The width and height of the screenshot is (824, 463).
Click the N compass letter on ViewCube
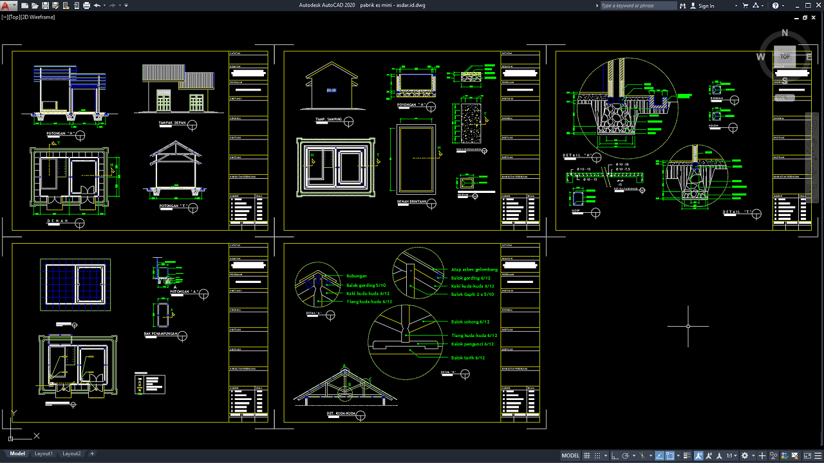point(785,33)
